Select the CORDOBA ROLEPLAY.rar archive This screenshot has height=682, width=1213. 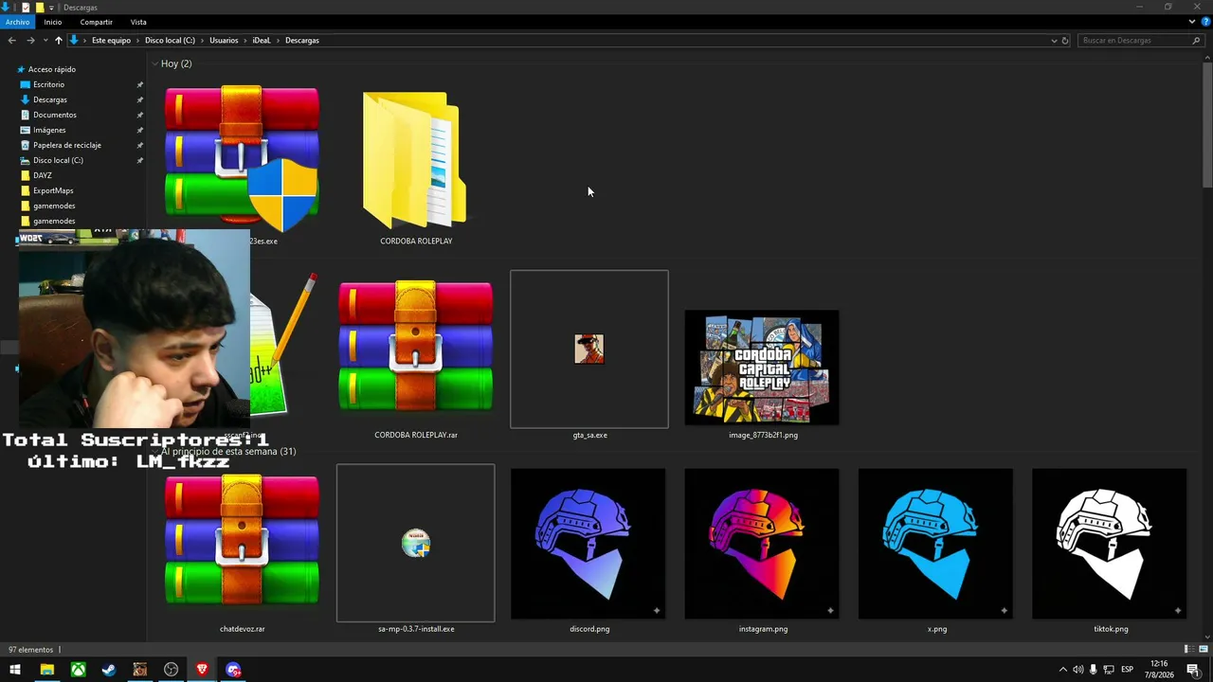tap(415, 347)
